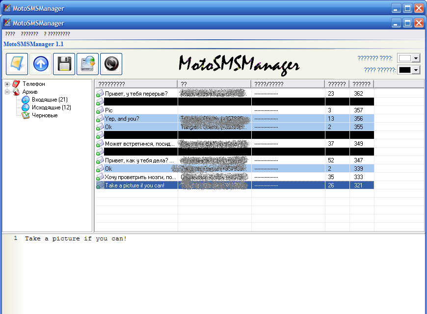The height and width of the screenshot is (314, 427).
Task: Select the Телефон tree item
Action: (34, 84)
